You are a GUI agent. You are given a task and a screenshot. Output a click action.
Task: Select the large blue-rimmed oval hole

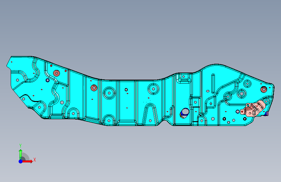tap(185, 113)
